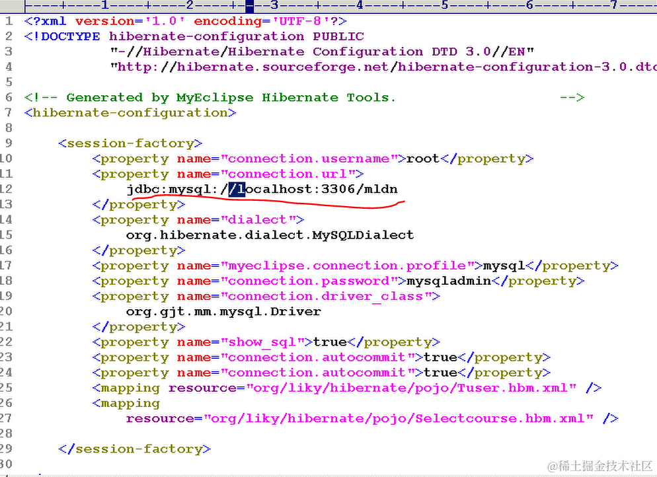Click the mysqladmin password value

tap(449, 281)
